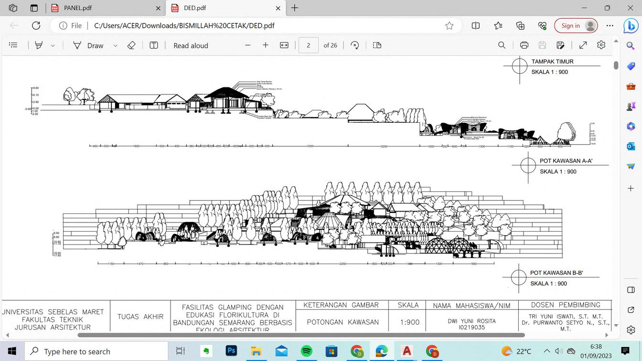The height and width of the screenshot is (361, 642).
Task: Launch Photoshop from the taskbar
Action: click(231, 351)
